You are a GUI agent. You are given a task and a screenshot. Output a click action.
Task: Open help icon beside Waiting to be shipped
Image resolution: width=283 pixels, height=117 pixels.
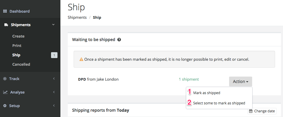119,40
